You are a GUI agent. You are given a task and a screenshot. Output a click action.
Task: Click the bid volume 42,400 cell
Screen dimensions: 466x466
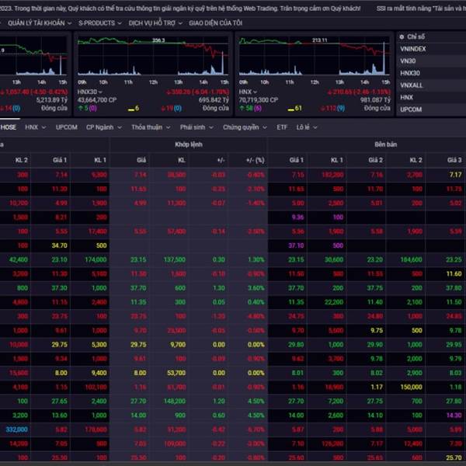(x=19, y=259)
